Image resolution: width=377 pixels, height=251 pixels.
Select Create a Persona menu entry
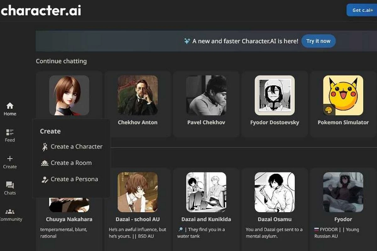click(x=70, y=179)
